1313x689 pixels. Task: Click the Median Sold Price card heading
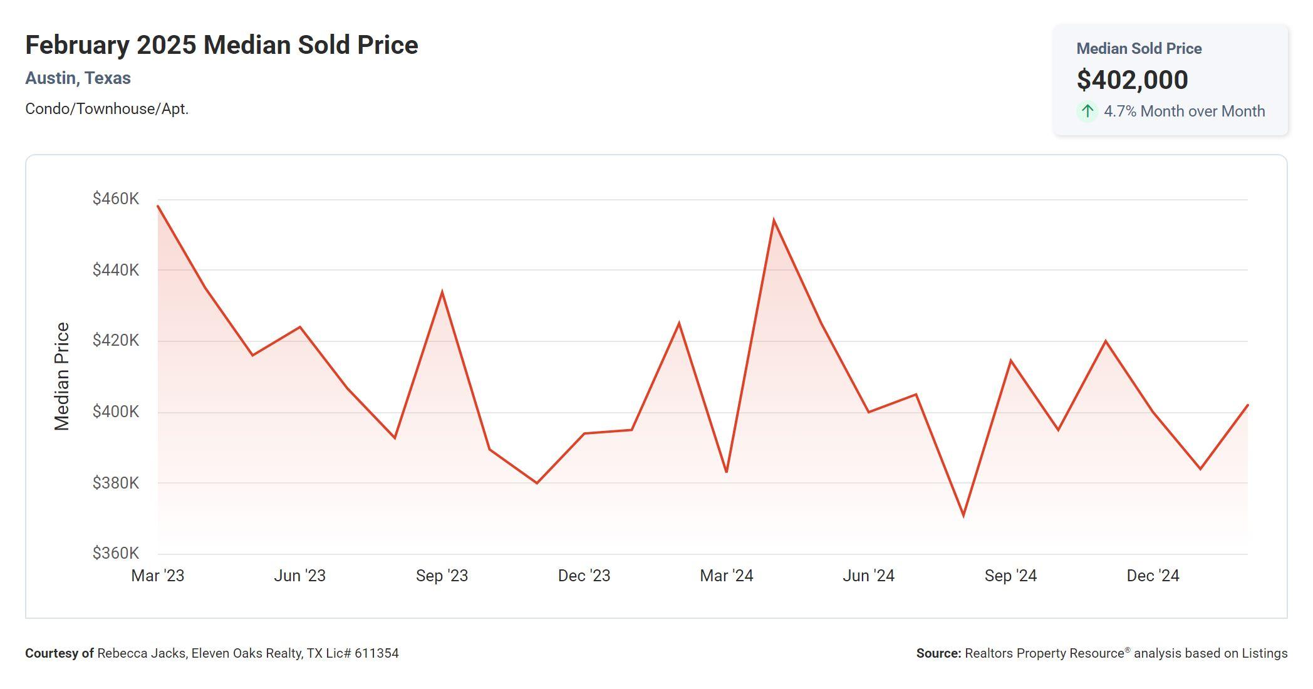[1139, 49]
